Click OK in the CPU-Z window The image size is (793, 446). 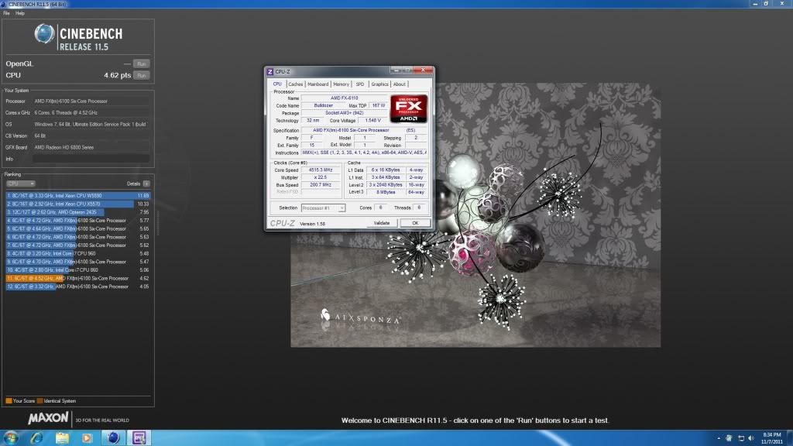(415, 223)
